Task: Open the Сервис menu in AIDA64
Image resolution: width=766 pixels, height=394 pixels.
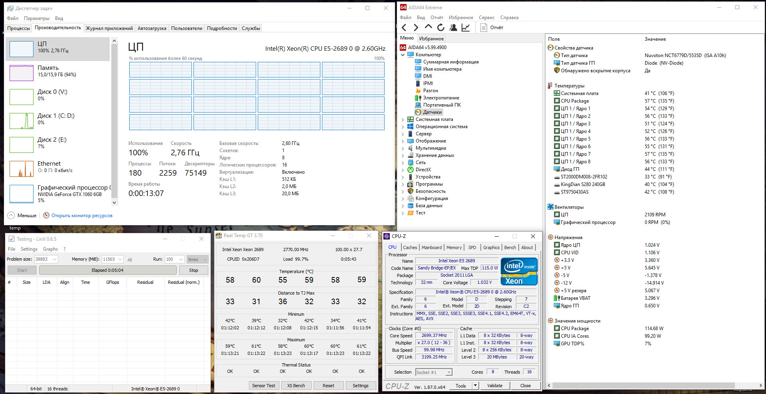Action: click(x=486, y=18)
